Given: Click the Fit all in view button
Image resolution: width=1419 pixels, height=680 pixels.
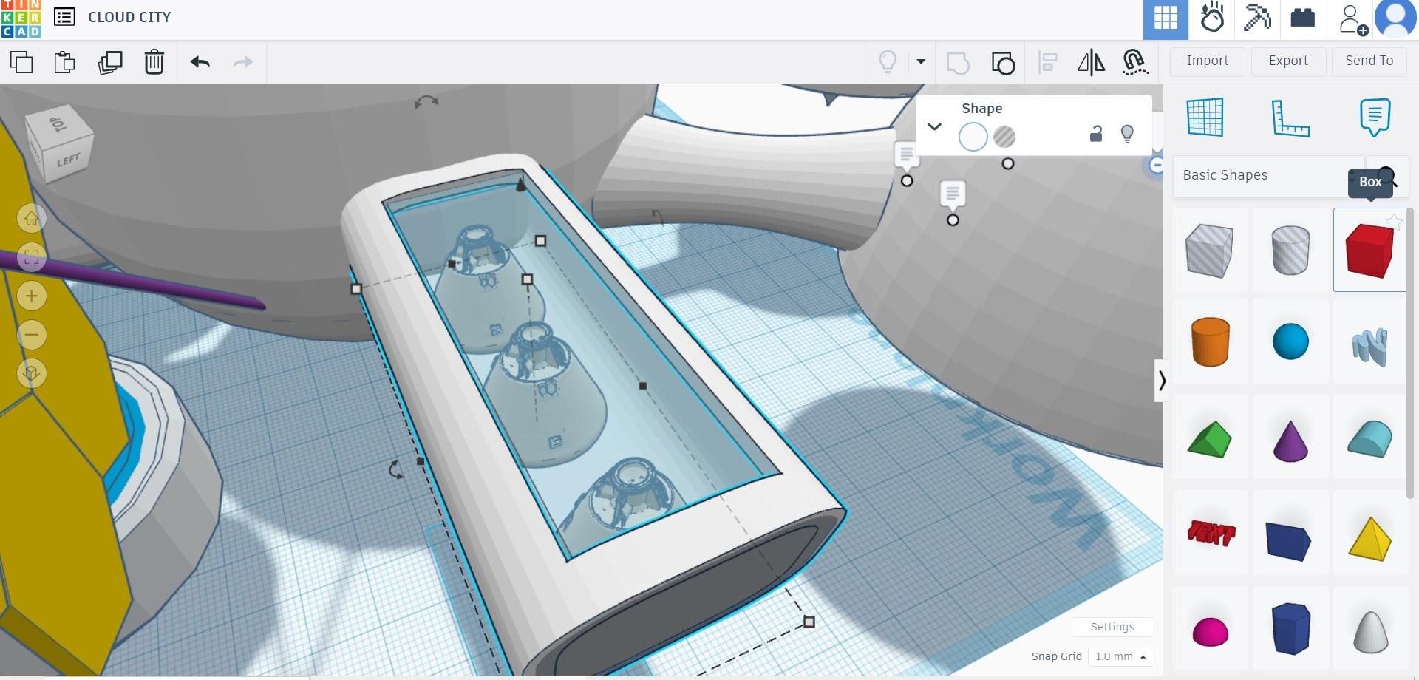Looking at the screenshot, I should click(x=31, y=257).
